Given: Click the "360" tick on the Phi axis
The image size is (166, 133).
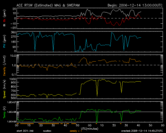Looking at the screenshot, I should 13,32.
